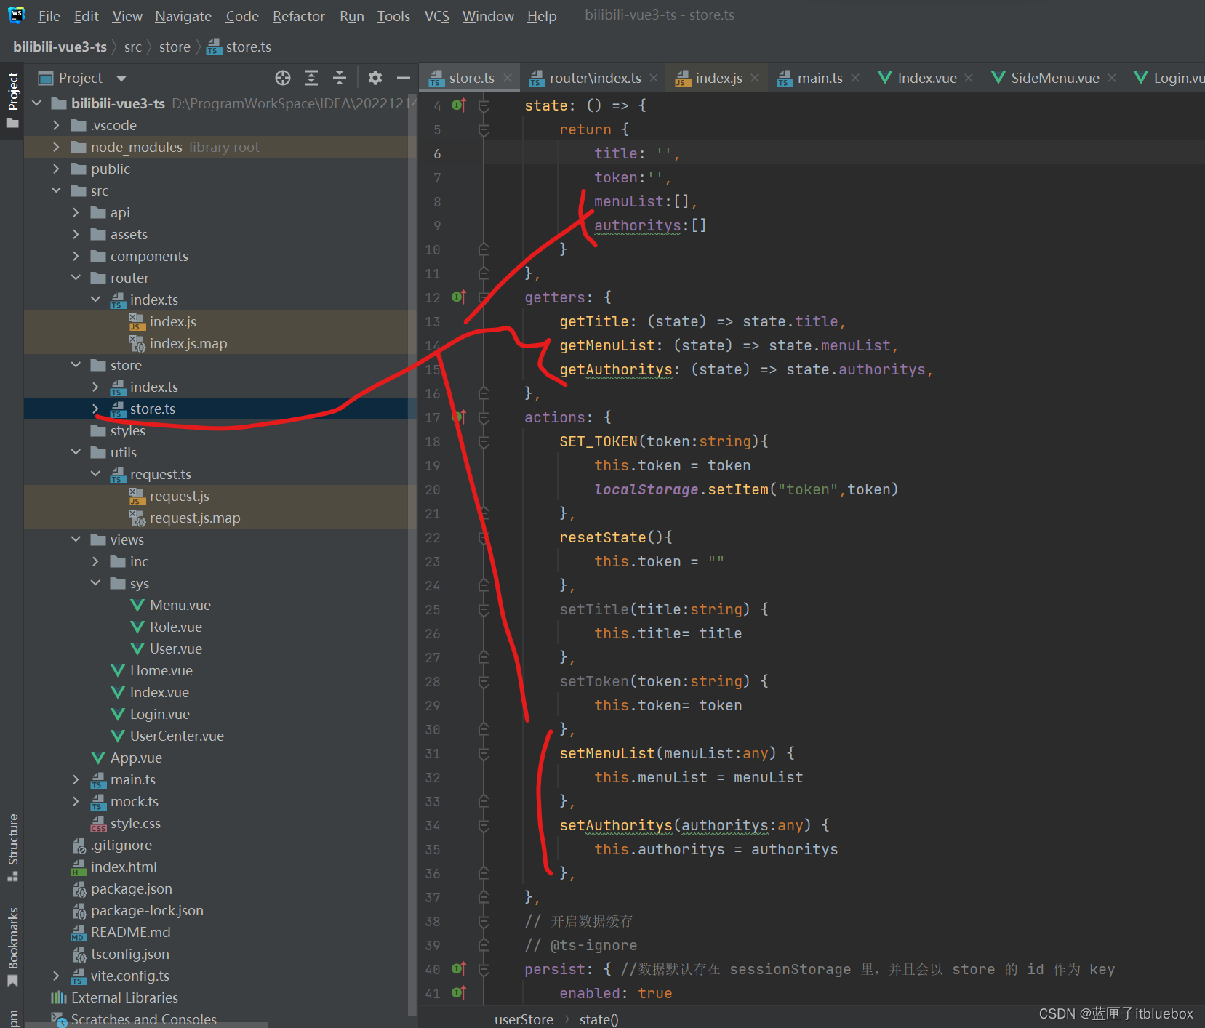The height and width of the screenshot is (1028, 1205).
Task: Click the locate/select opened file crosshair icon
Action: click(x=283, y=78)
